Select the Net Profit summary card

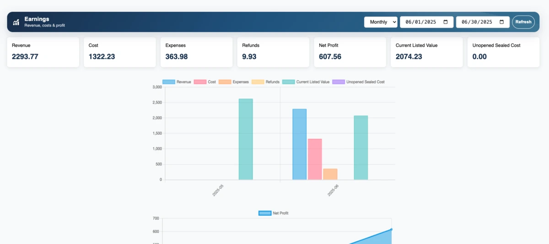click(350, 52)
